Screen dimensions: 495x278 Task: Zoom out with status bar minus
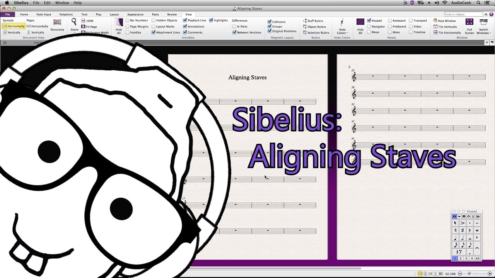[459, 274]
